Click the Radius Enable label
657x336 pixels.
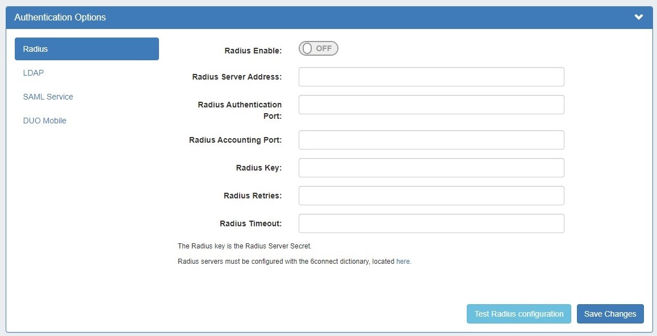[x=252, y=51]
